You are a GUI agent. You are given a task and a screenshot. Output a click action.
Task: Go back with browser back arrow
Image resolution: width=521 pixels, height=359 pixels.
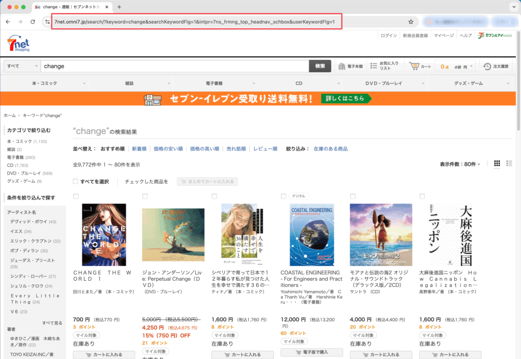click(x=8, y=21)
